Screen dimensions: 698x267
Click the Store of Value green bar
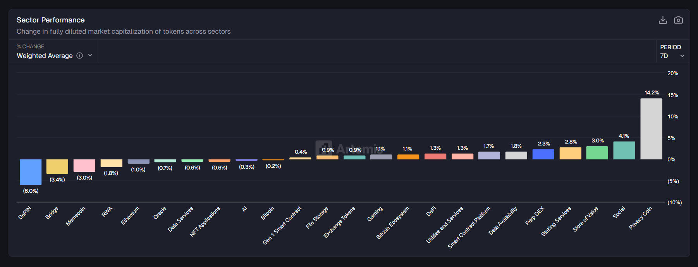point(597,153)
